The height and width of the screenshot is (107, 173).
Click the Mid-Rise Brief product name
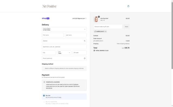104,18
